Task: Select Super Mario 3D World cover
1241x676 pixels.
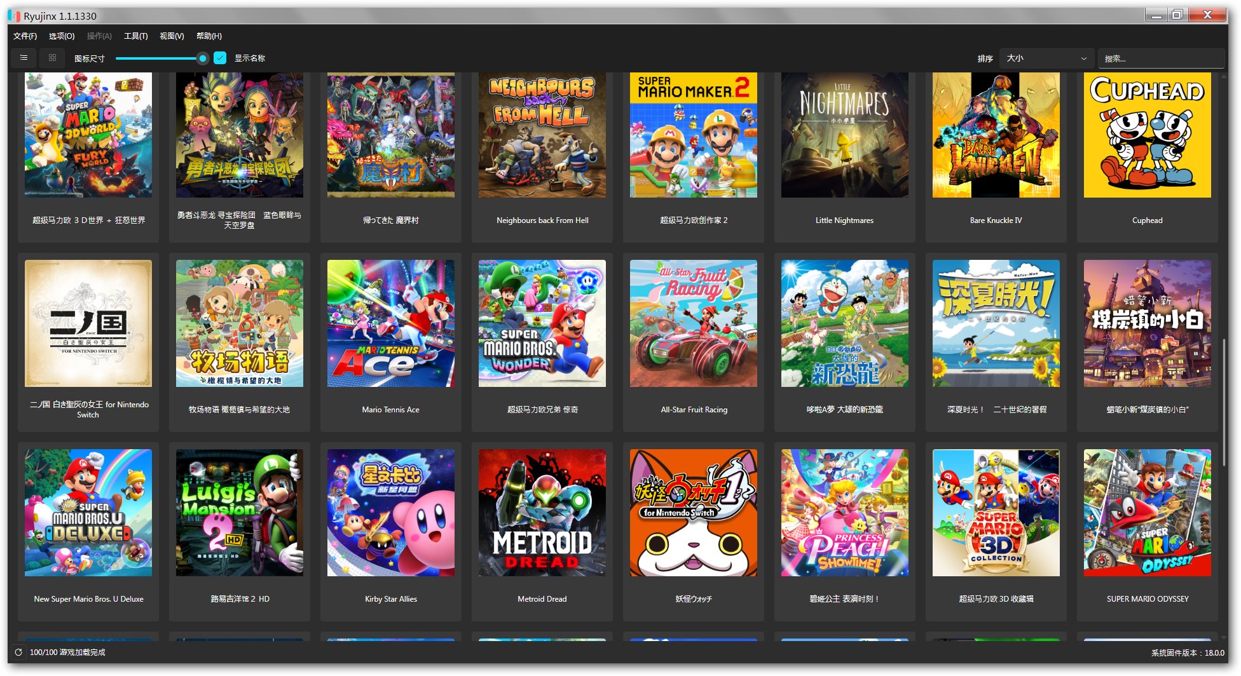Action: point(88,135)
